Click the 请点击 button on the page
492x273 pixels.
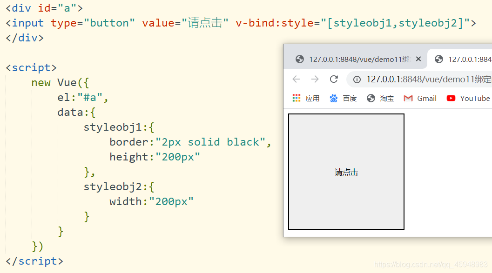[x=346, y=172]
